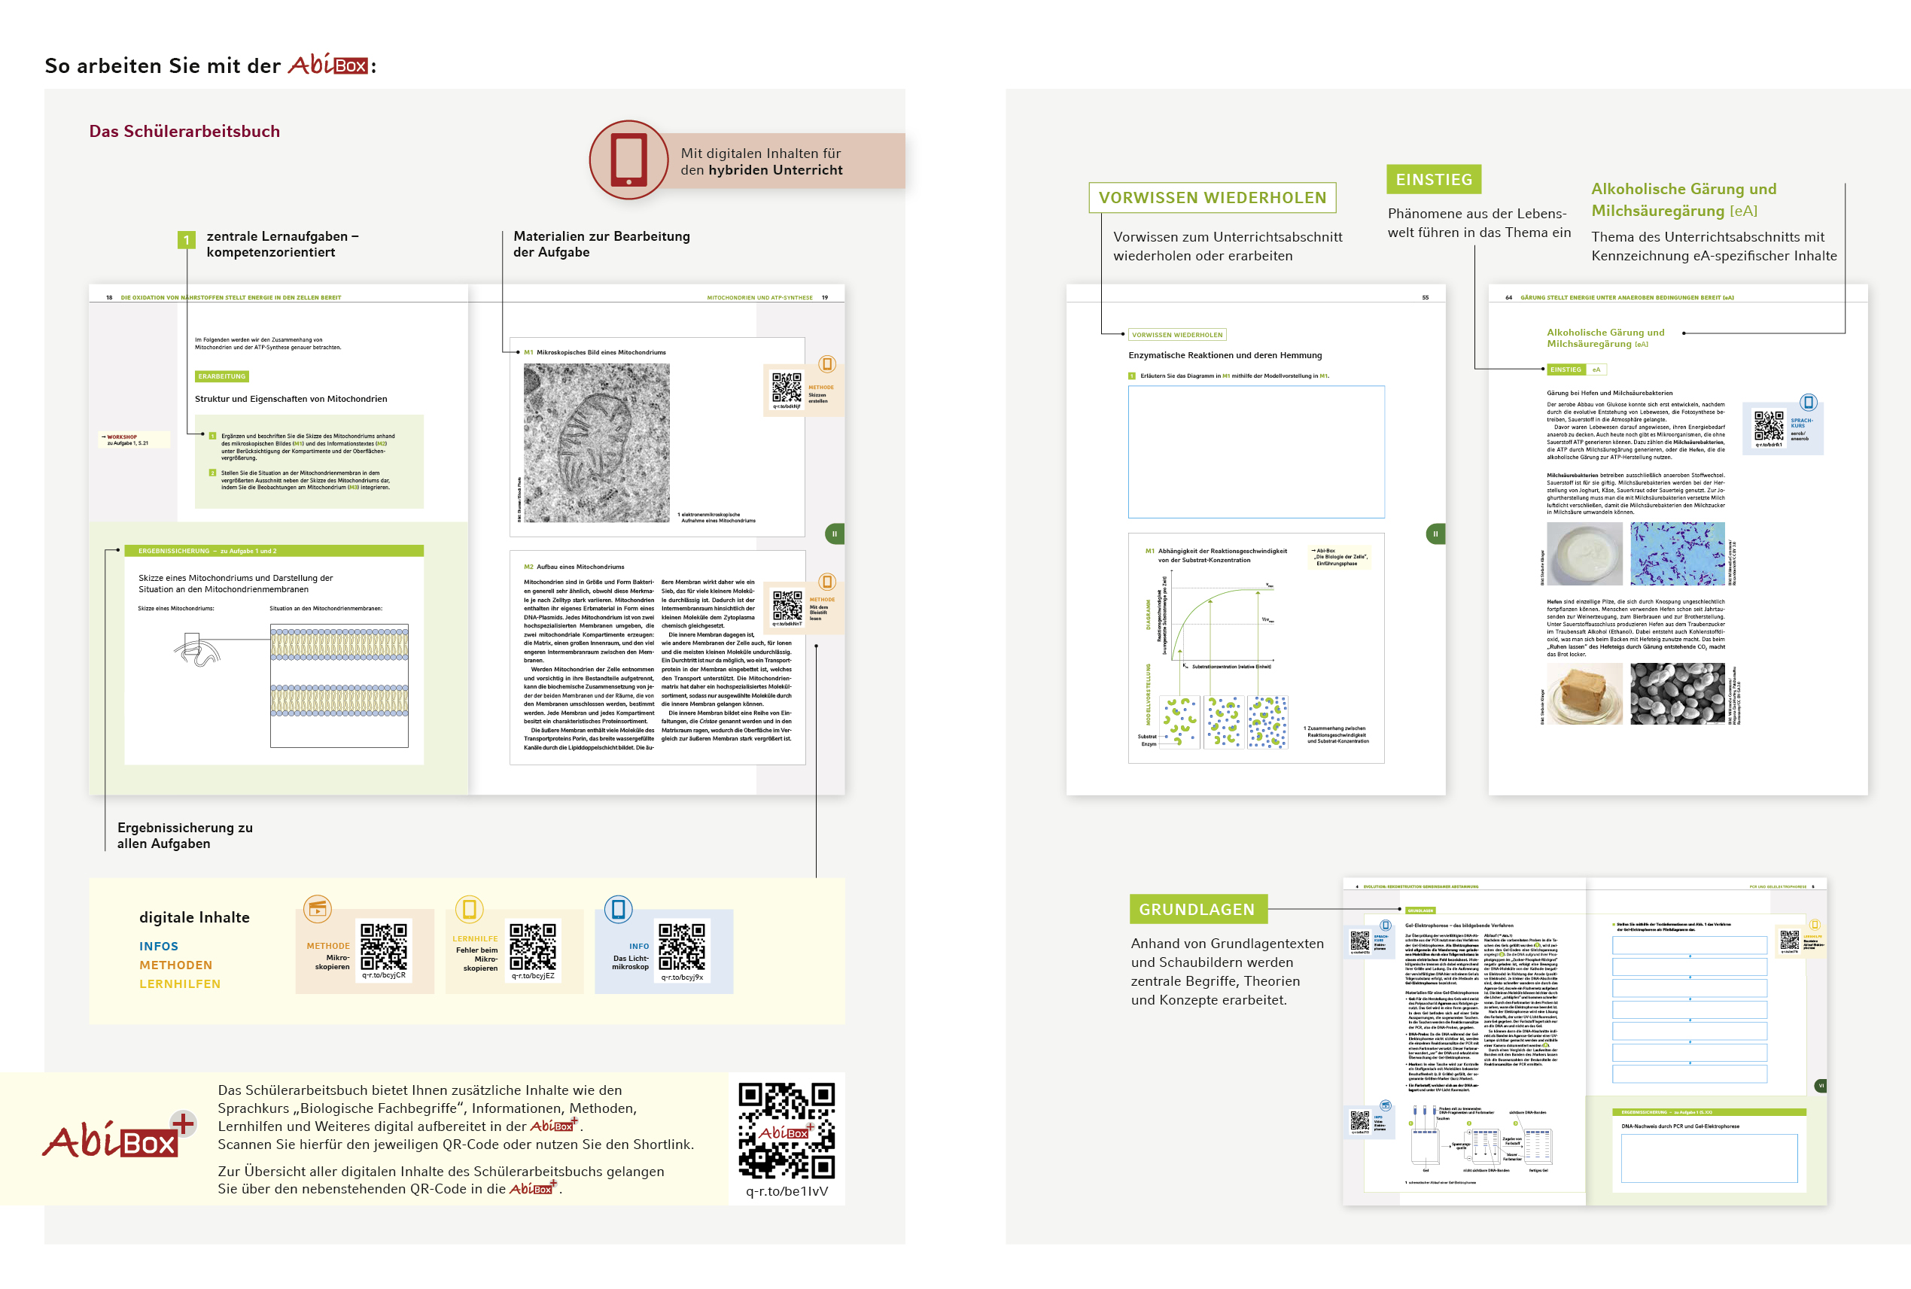Click the yellow tablet Lernhilfe icon

469,908
